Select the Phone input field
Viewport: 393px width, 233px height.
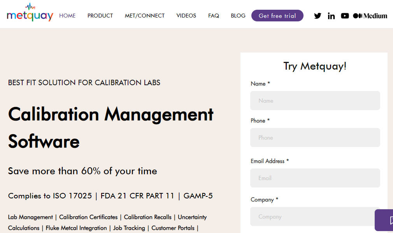[315, 137]
